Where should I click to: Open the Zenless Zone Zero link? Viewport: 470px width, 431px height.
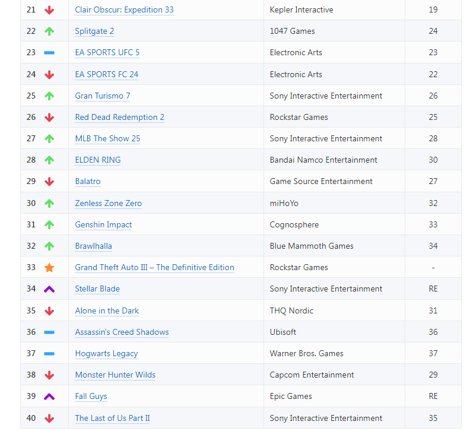108,204
